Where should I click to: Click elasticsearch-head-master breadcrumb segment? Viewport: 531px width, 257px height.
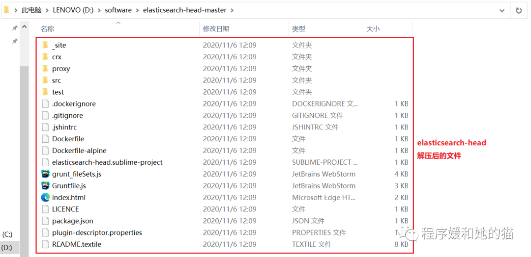coord(184,10)
